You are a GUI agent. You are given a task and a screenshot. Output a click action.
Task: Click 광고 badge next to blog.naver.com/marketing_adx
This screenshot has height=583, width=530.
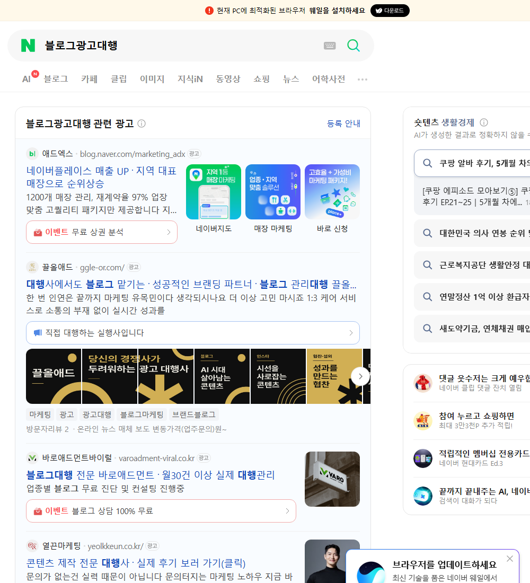tap(194, 154)
